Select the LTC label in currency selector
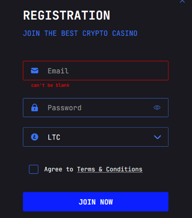192x218 pixels. [x=54, y=137]
